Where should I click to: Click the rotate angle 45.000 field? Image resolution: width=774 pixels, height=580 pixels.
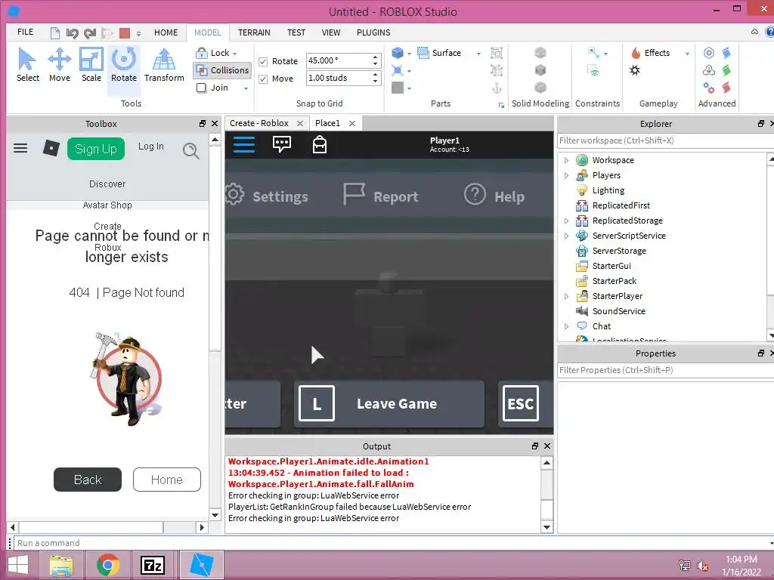coord(338,60)
